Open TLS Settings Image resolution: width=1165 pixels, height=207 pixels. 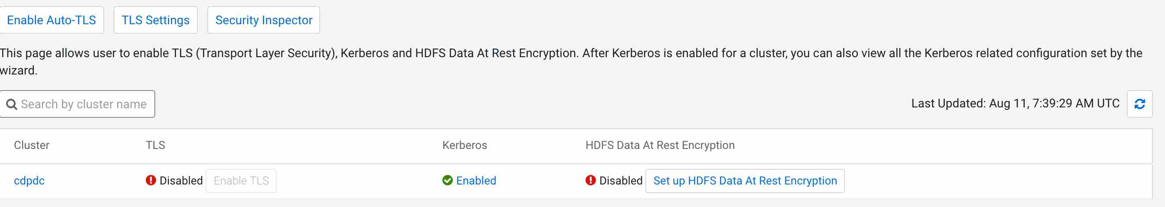155,20
